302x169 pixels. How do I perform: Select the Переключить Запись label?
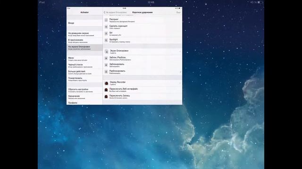point(119,96)
